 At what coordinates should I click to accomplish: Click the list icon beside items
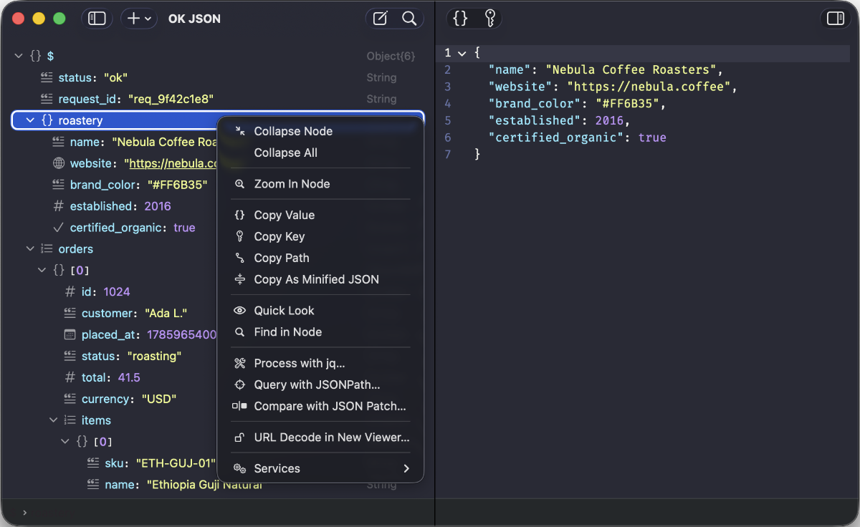[70, 420]
